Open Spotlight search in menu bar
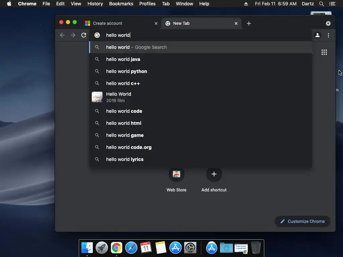This screenshot has width=343, height=257. coord(321,4)
